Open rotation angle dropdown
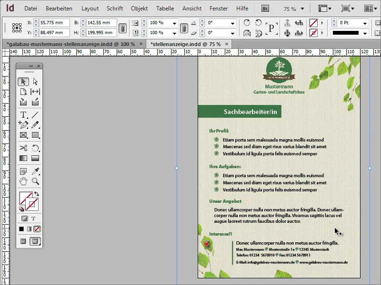The height and width of the screenshot is (285, 381). pyautogui.click(x=232, y=23)
